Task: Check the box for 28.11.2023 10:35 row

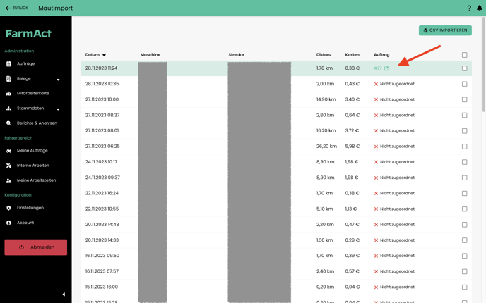Action: pyautogui.click(x=464, y=84)
